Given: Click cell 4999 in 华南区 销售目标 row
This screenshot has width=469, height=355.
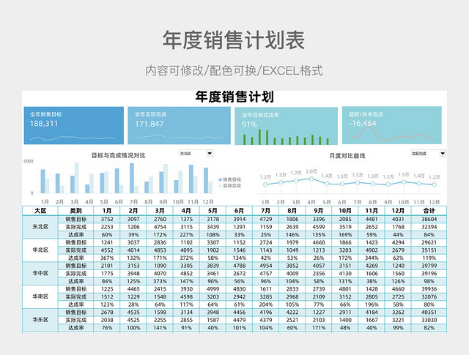Looking at the screenshot, I should [213, 289].
